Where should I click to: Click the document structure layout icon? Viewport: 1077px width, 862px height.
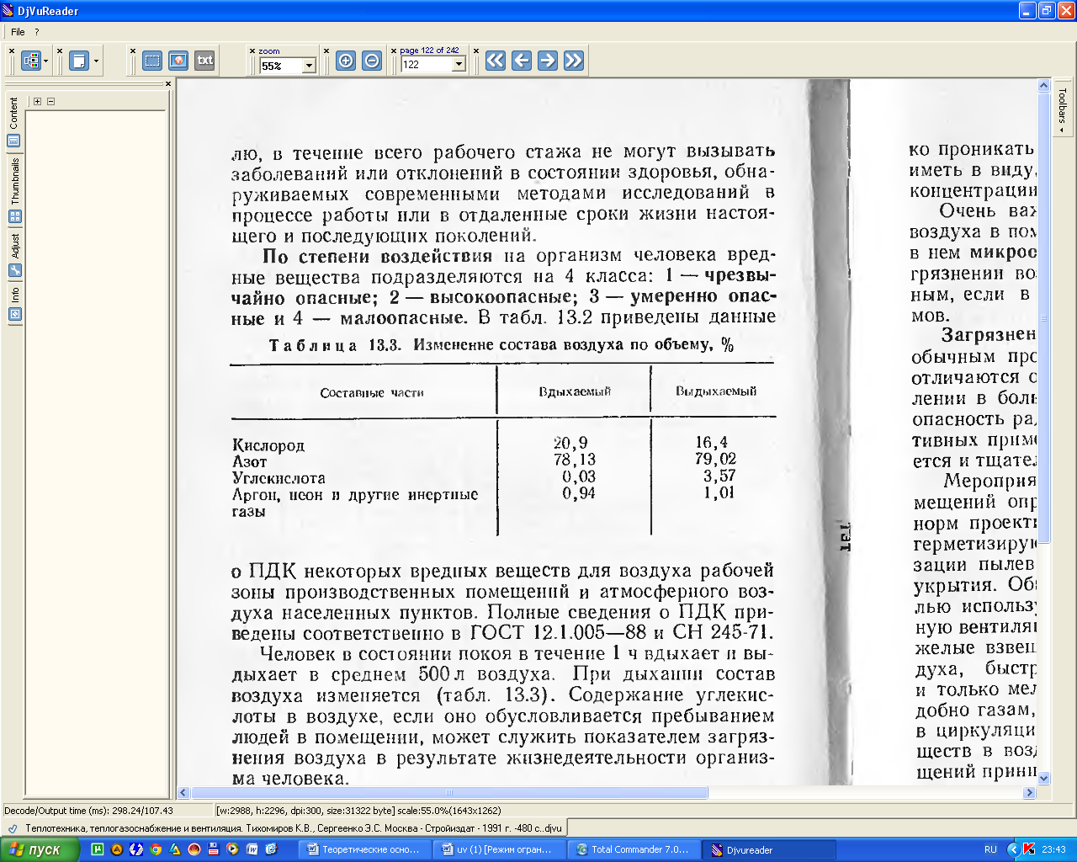coord(31,61)
